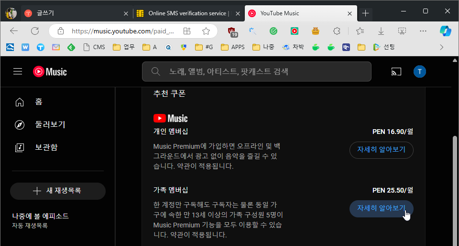
Task: Open uBlock Origin extension with badge 19
Action: coord(232,31)
